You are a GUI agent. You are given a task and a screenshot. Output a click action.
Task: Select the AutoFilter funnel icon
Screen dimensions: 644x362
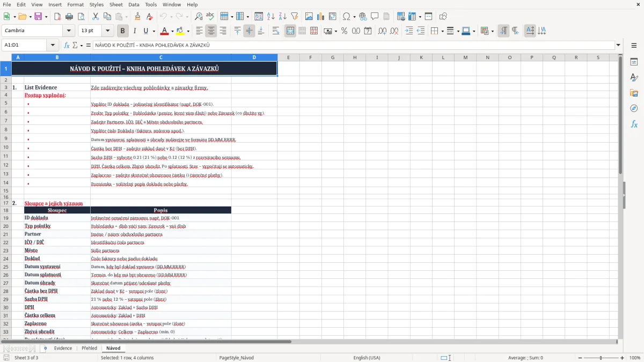pos(294,17)
